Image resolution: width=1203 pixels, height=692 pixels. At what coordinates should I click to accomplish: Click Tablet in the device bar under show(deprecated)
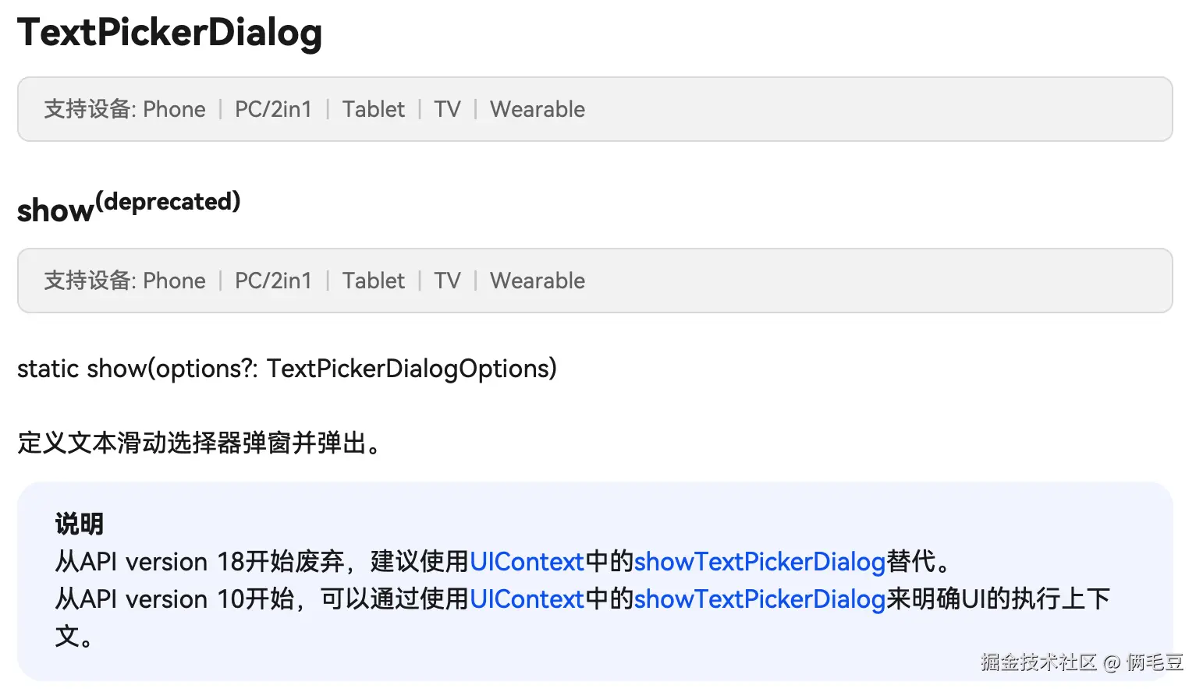[x=373, y=281]
